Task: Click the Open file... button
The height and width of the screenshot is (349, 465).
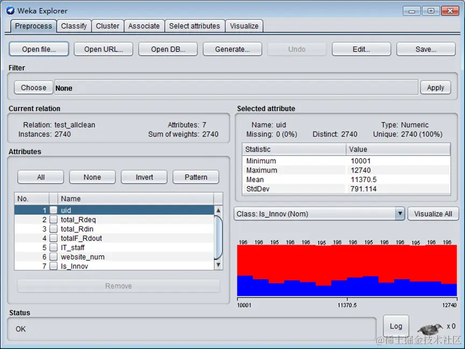Action: coord(39,49)
